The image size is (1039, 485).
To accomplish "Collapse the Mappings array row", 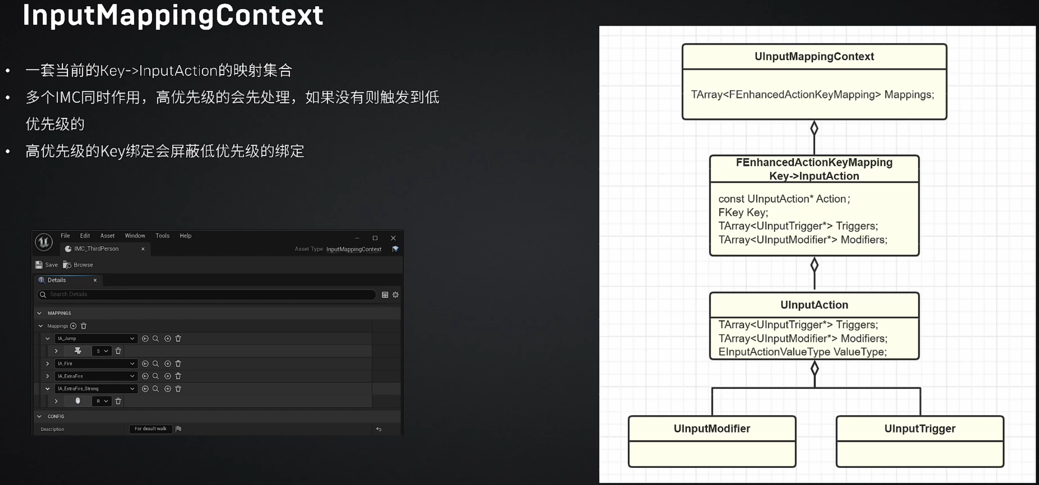I will click(x=41, y=326).
